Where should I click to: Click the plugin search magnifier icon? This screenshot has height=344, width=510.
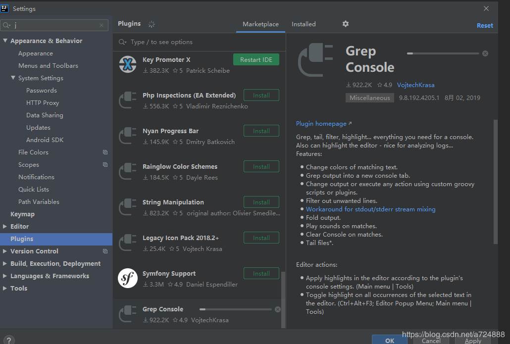[122, 42]
